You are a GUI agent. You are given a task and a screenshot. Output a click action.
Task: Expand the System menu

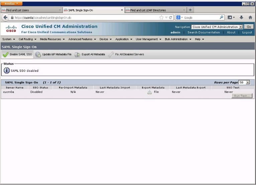click(9, 39)
